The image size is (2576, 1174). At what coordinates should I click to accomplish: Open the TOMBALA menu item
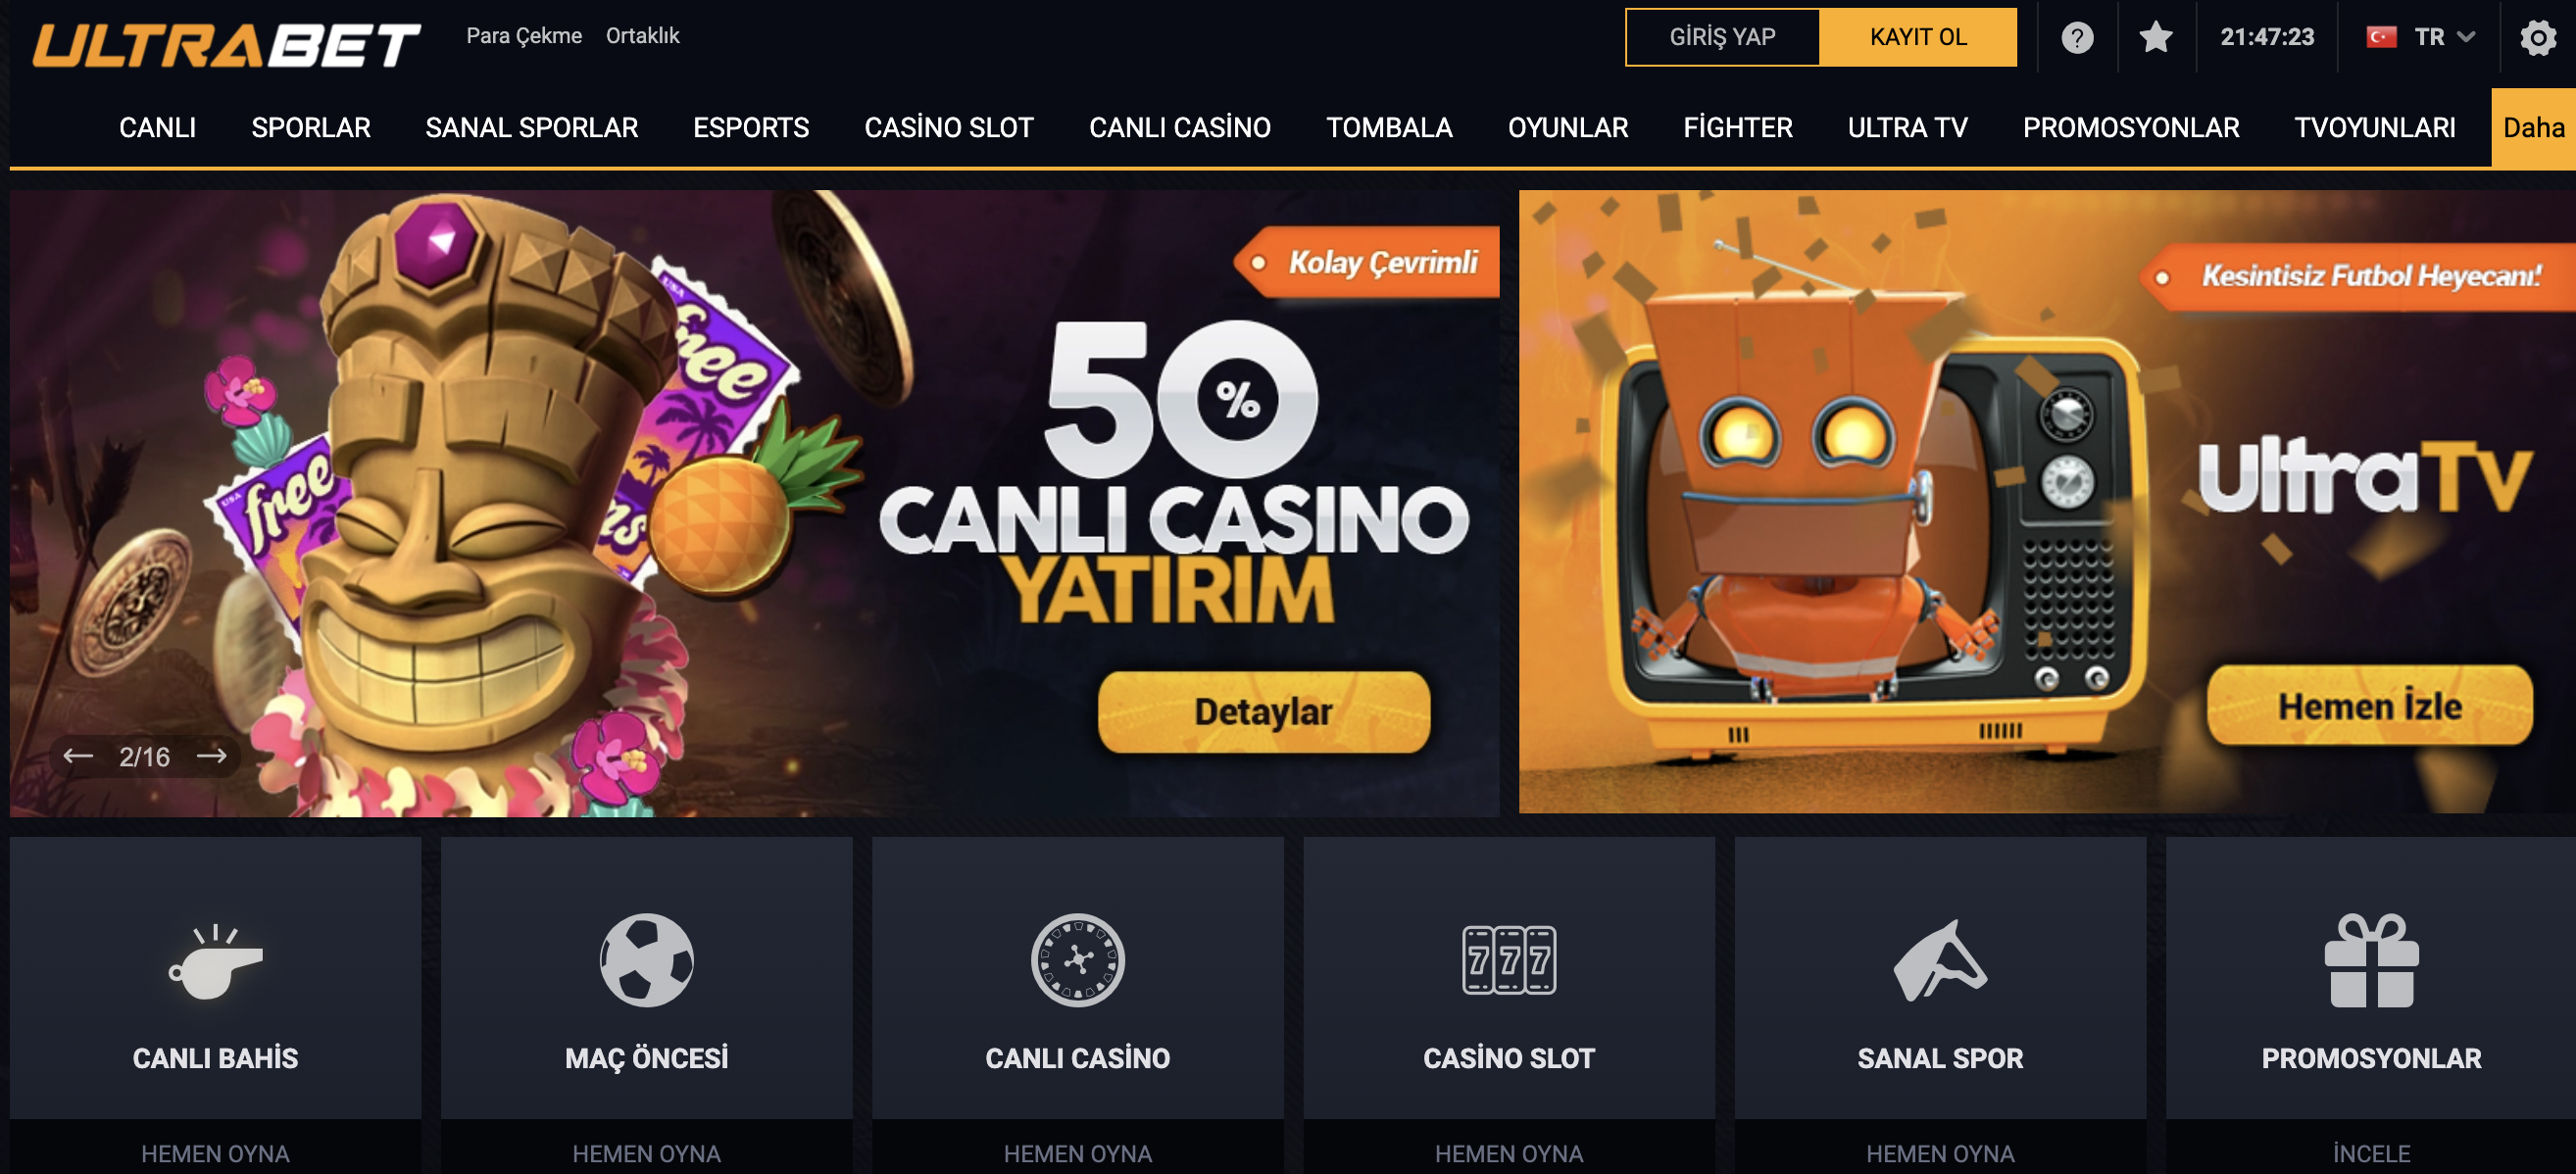[1389, 127]
